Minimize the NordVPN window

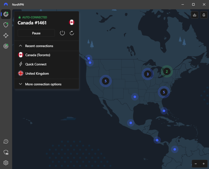pos(183,4)
